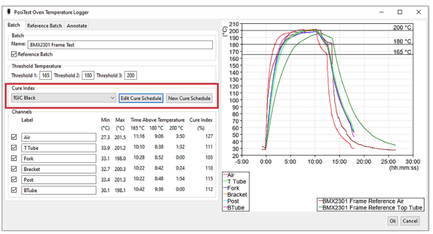The image size is (433, 234).
Task: Toggle the Bracket channel checkbox
Action: tap(14, 169)
